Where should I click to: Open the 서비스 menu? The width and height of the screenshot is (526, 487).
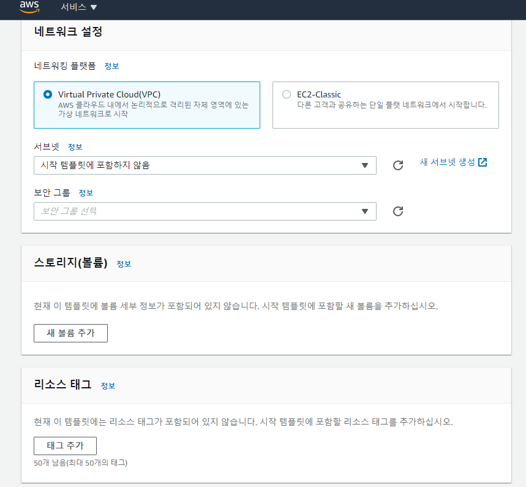(x=73, y=7)
